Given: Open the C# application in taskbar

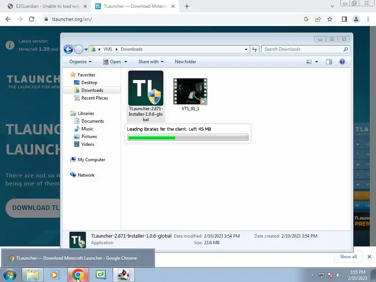Looking at the screenshot, I should [x=101, y=275].
